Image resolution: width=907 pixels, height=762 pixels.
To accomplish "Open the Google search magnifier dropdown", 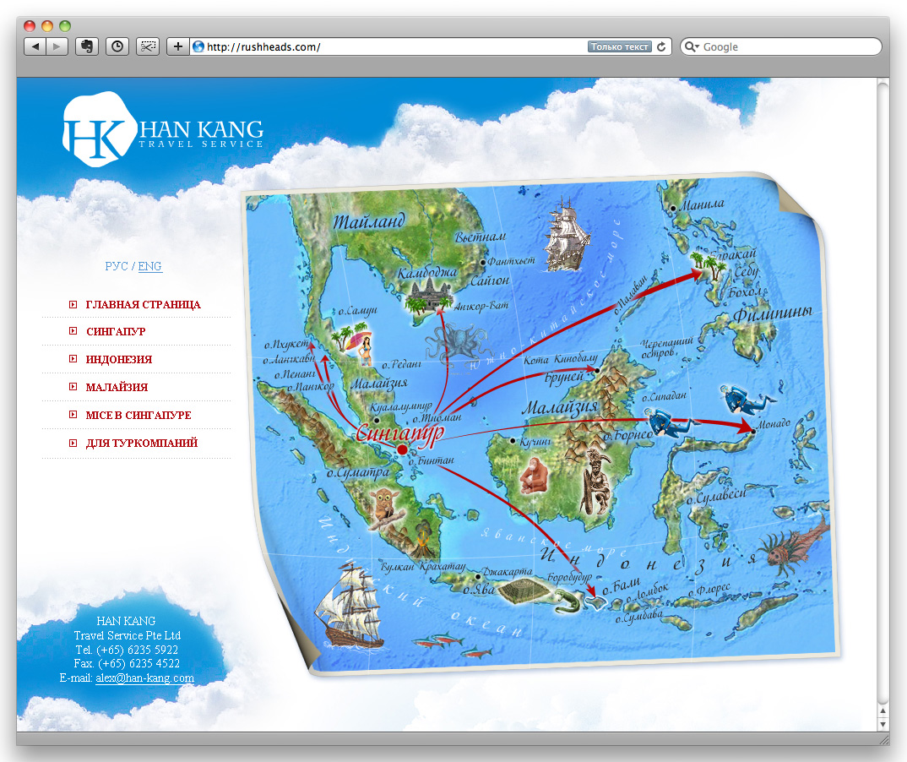I will (692, 46).
